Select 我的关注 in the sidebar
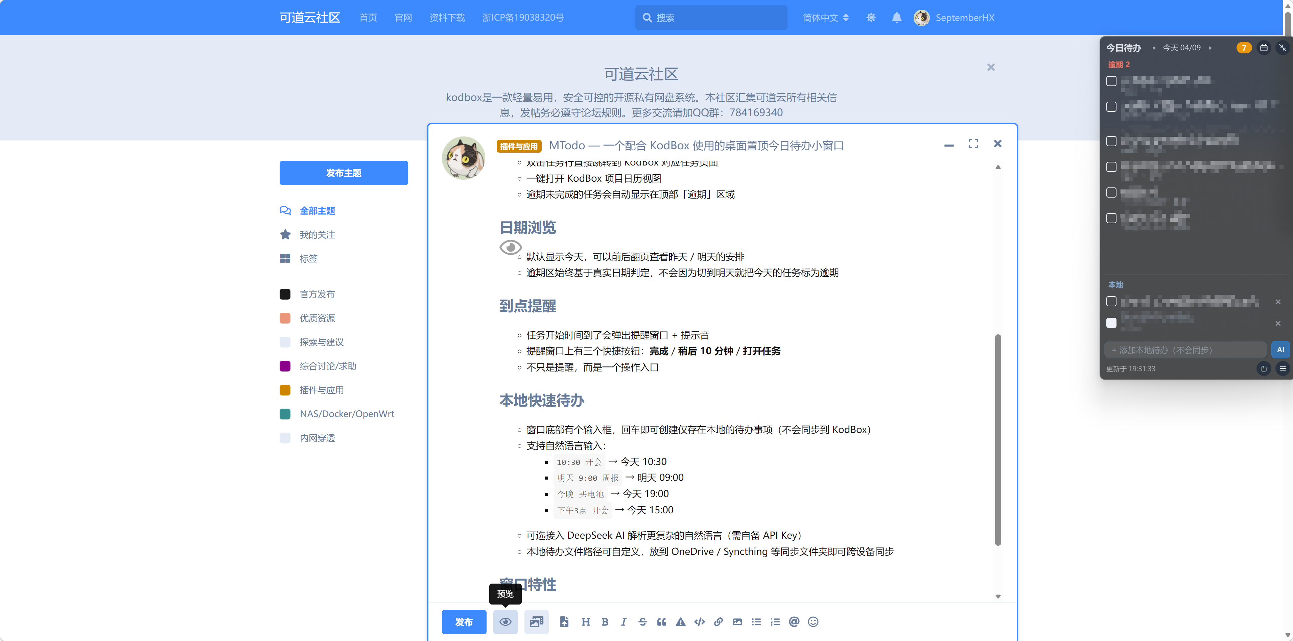The height and width of the screenshot is (641, 1293). [317, 234]
